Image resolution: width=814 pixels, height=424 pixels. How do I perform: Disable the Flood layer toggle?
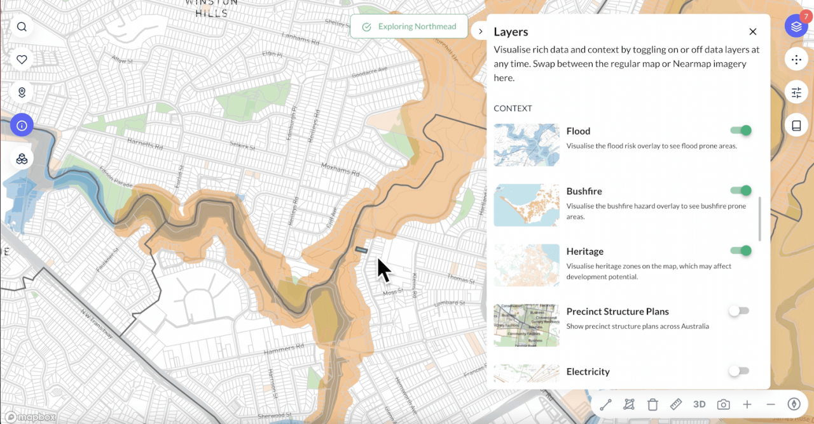740,130
